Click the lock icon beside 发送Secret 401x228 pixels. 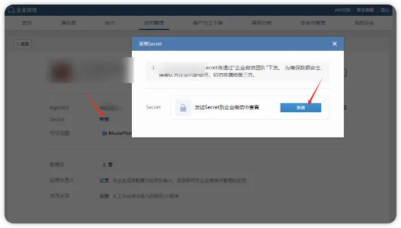(x=183, y=107)
